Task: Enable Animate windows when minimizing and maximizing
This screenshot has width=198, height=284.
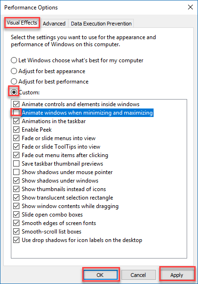Action: click(17, 113)
